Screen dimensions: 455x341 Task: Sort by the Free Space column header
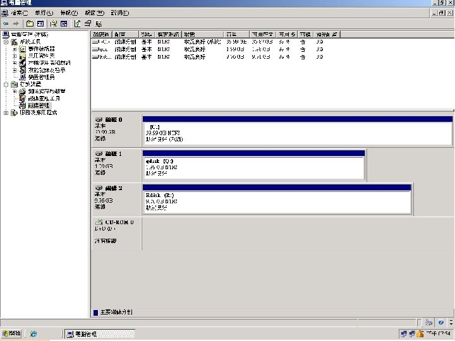tap(262, 35)
